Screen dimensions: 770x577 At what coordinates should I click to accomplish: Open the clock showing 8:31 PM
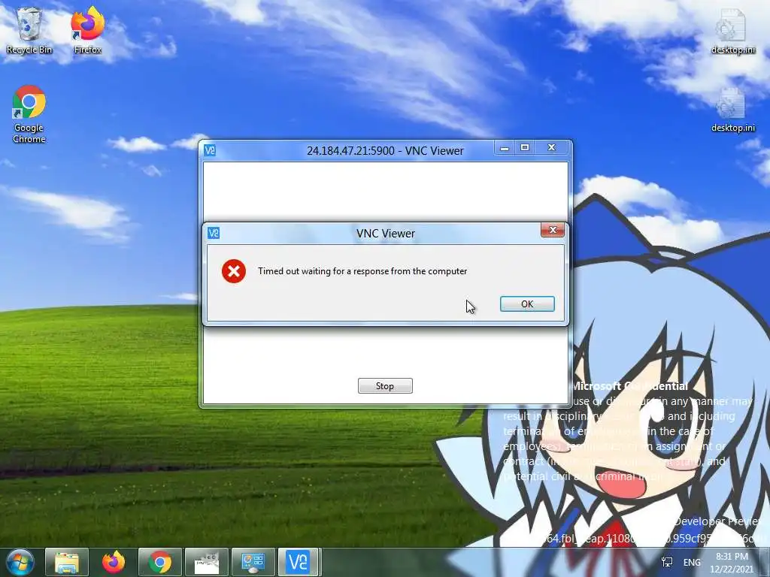point(731,563)
